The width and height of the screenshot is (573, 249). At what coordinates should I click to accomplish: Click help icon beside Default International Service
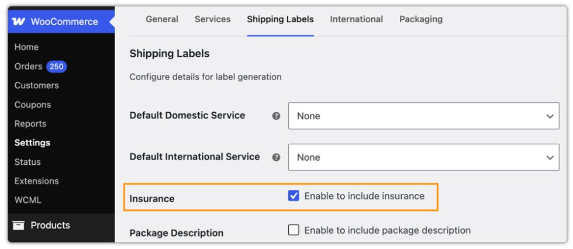coord(276,157)
